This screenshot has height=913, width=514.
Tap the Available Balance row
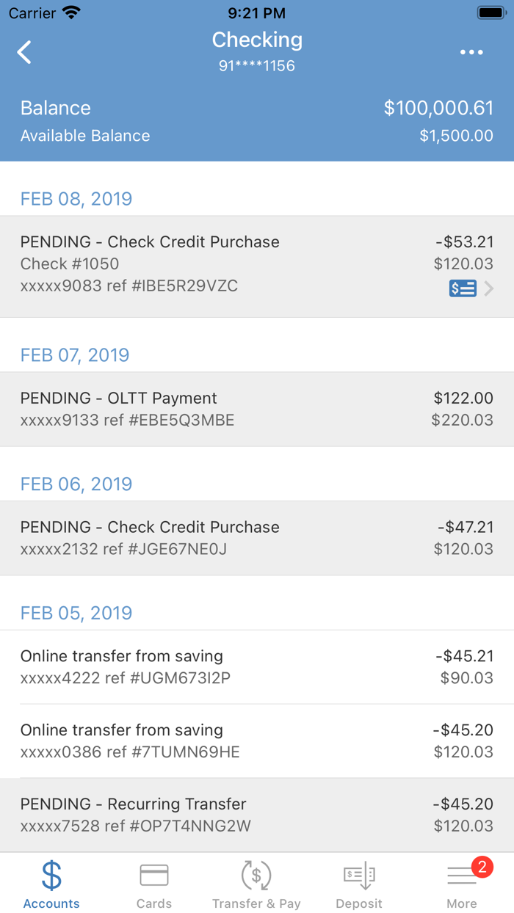tap(257, 135)
